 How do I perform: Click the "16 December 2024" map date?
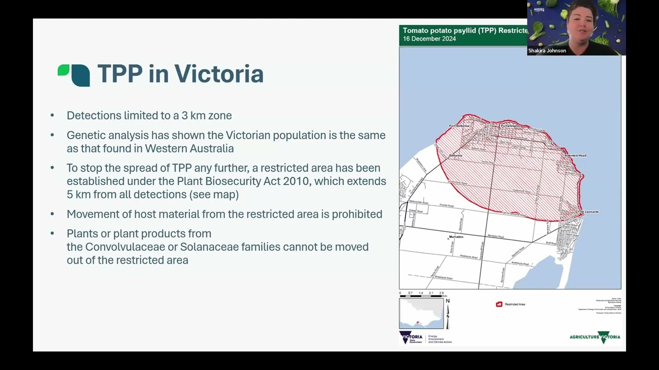429,39
